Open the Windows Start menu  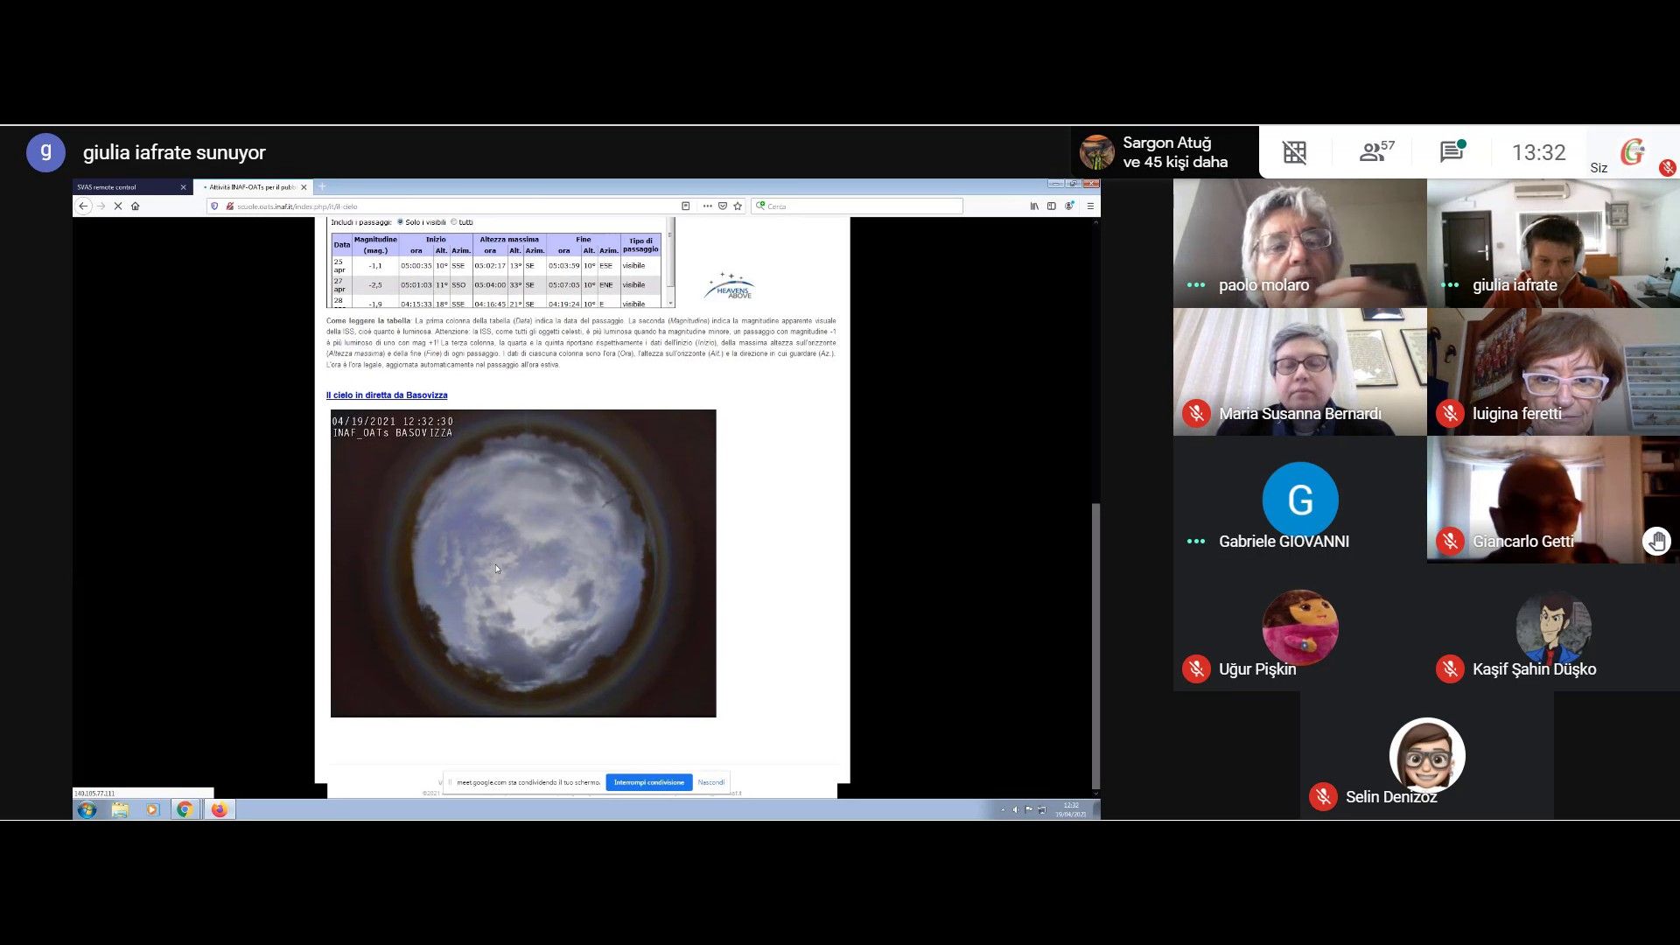[87, 810]
